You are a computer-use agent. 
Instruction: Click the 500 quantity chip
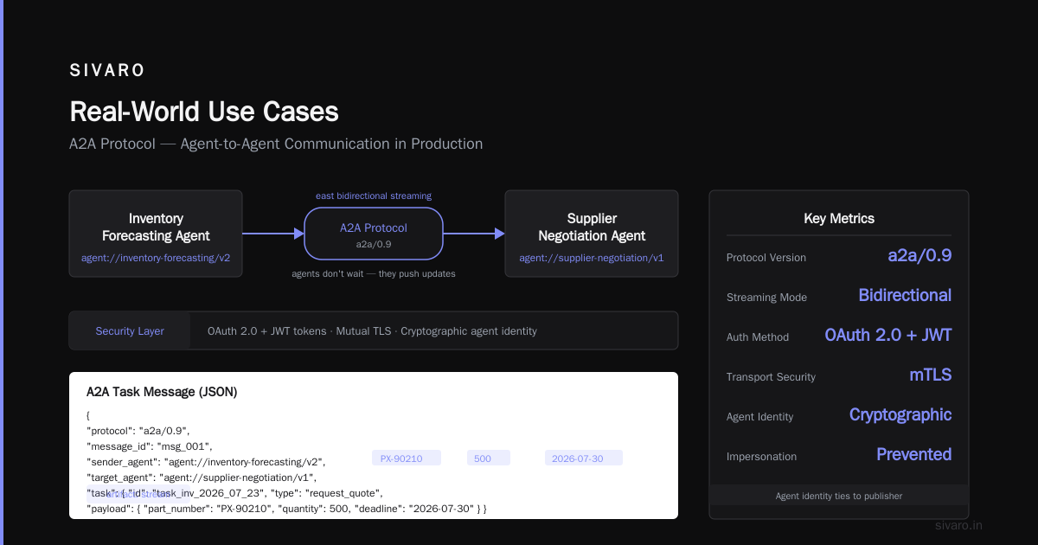point(489,458)
